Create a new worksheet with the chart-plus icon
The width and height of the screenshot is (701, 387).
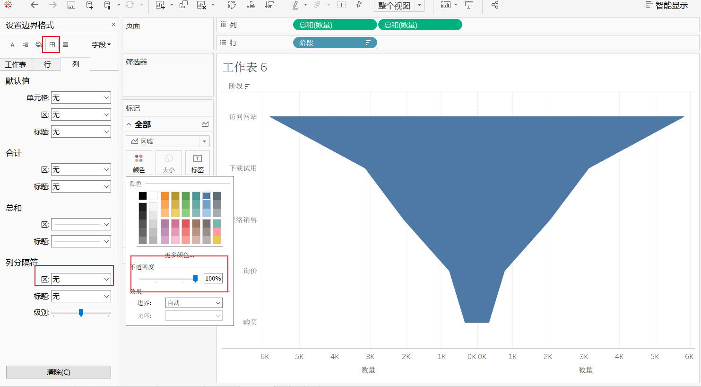point(160,5)
